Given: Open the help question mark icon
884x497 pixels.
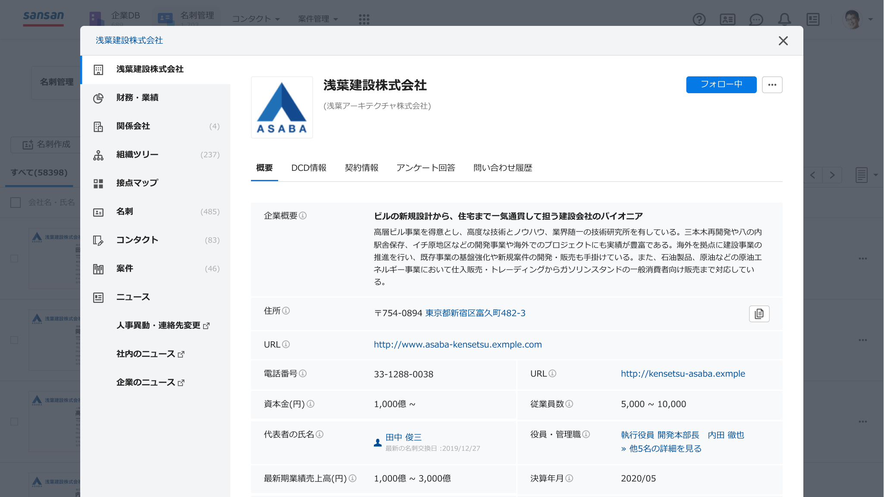Looking at the screenshot, I should pyautogui.click(x=699, y=19).
